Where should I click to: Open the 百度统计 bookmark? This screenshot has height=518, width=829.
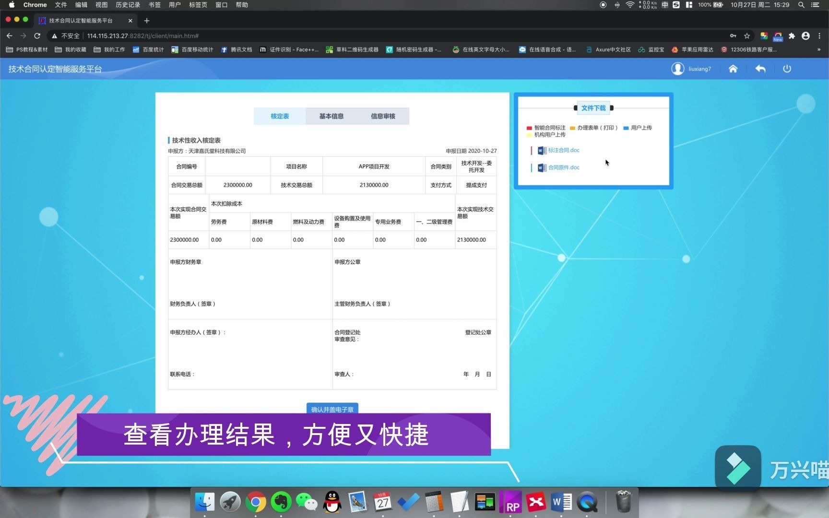tap(148, 50)
